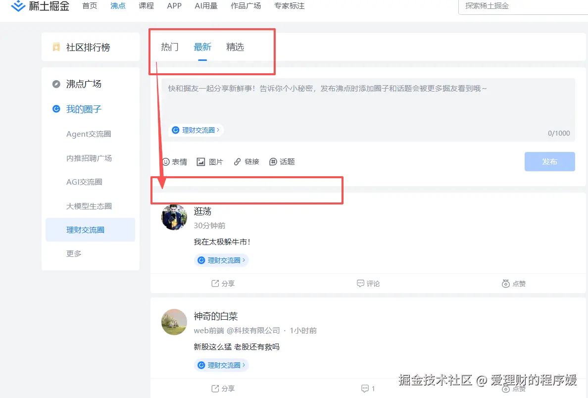This screenshot has height=398, width=588.
Task: Click the 稀土掘金 logo
Action: 40,6
